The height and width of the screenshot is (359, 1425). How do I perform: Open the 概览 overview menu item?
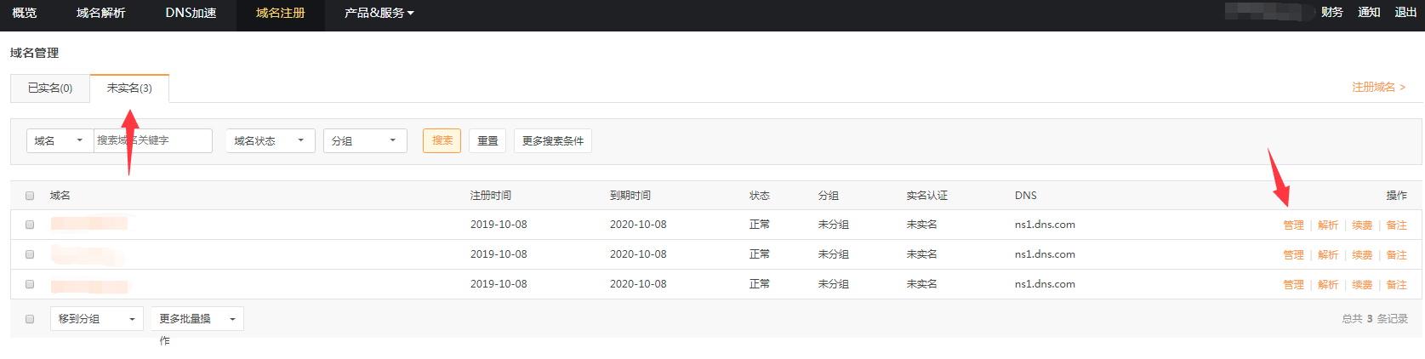click(x=25, y=13)
